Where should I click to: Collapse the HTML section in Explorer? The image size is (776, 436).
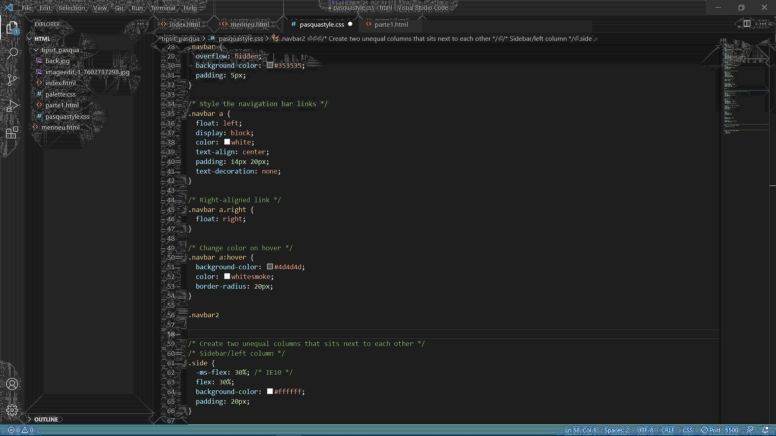[42, 38]
